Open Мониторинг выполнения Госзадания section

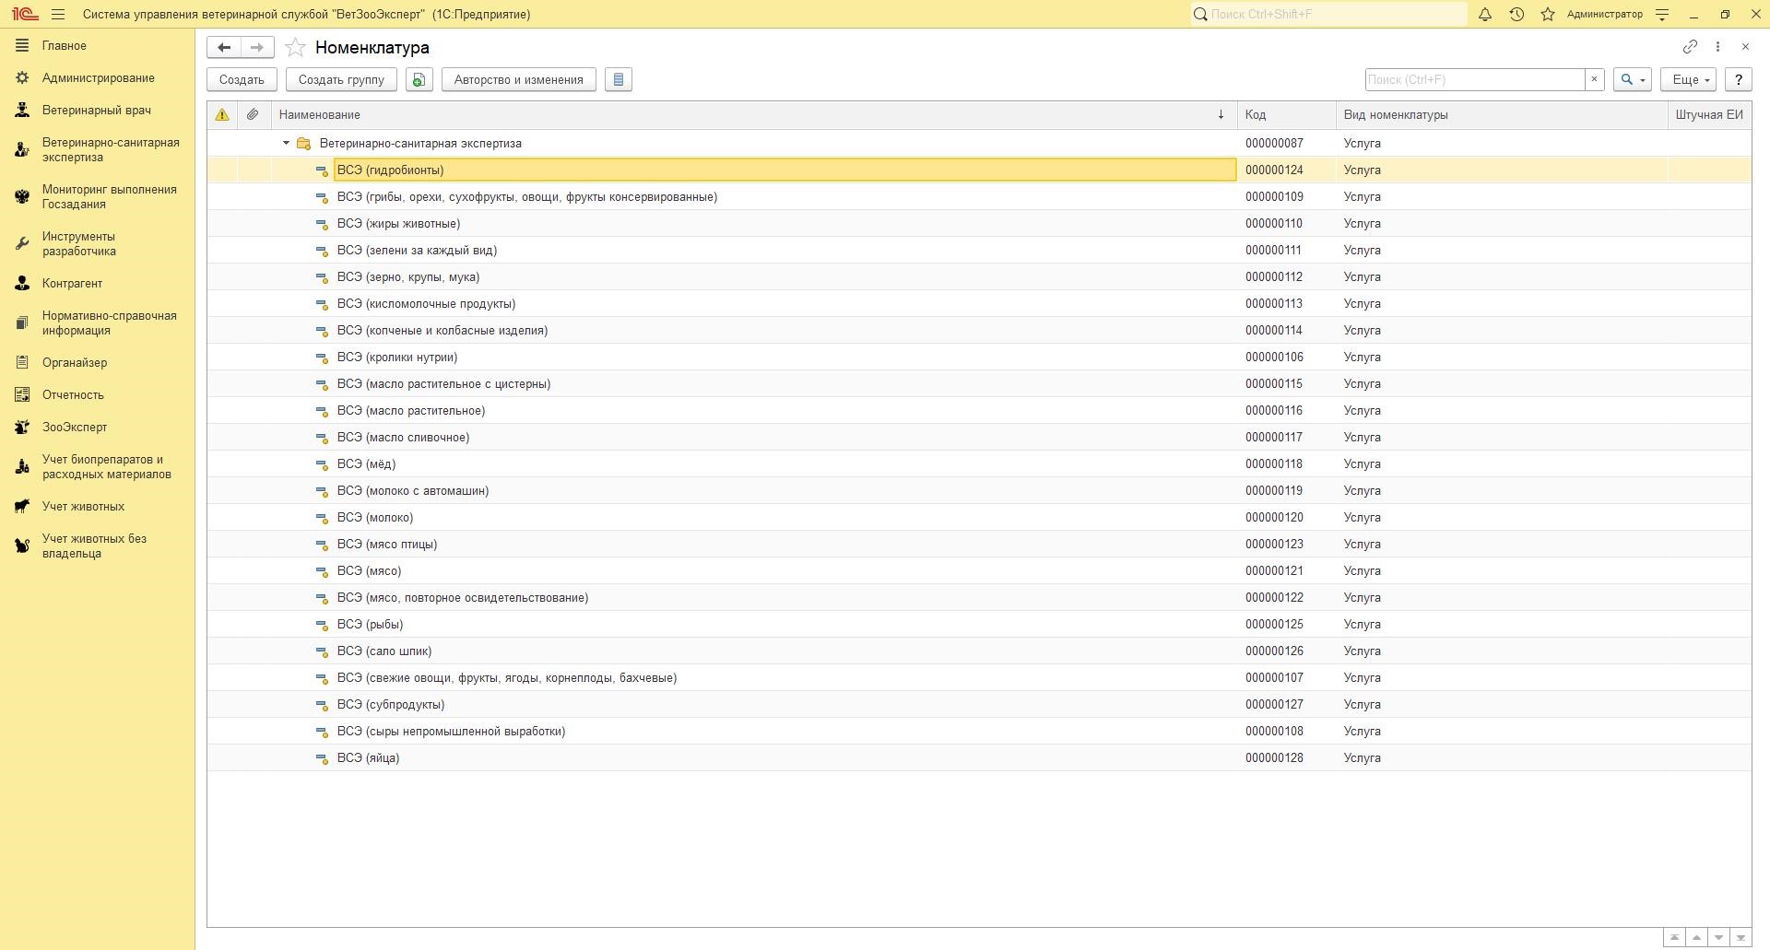pyautogui.click(x=109, y=197)
